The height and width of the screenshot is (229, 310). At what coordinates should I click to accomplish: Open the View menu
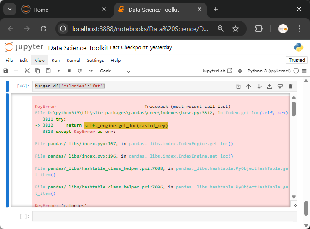pos(40,60)
